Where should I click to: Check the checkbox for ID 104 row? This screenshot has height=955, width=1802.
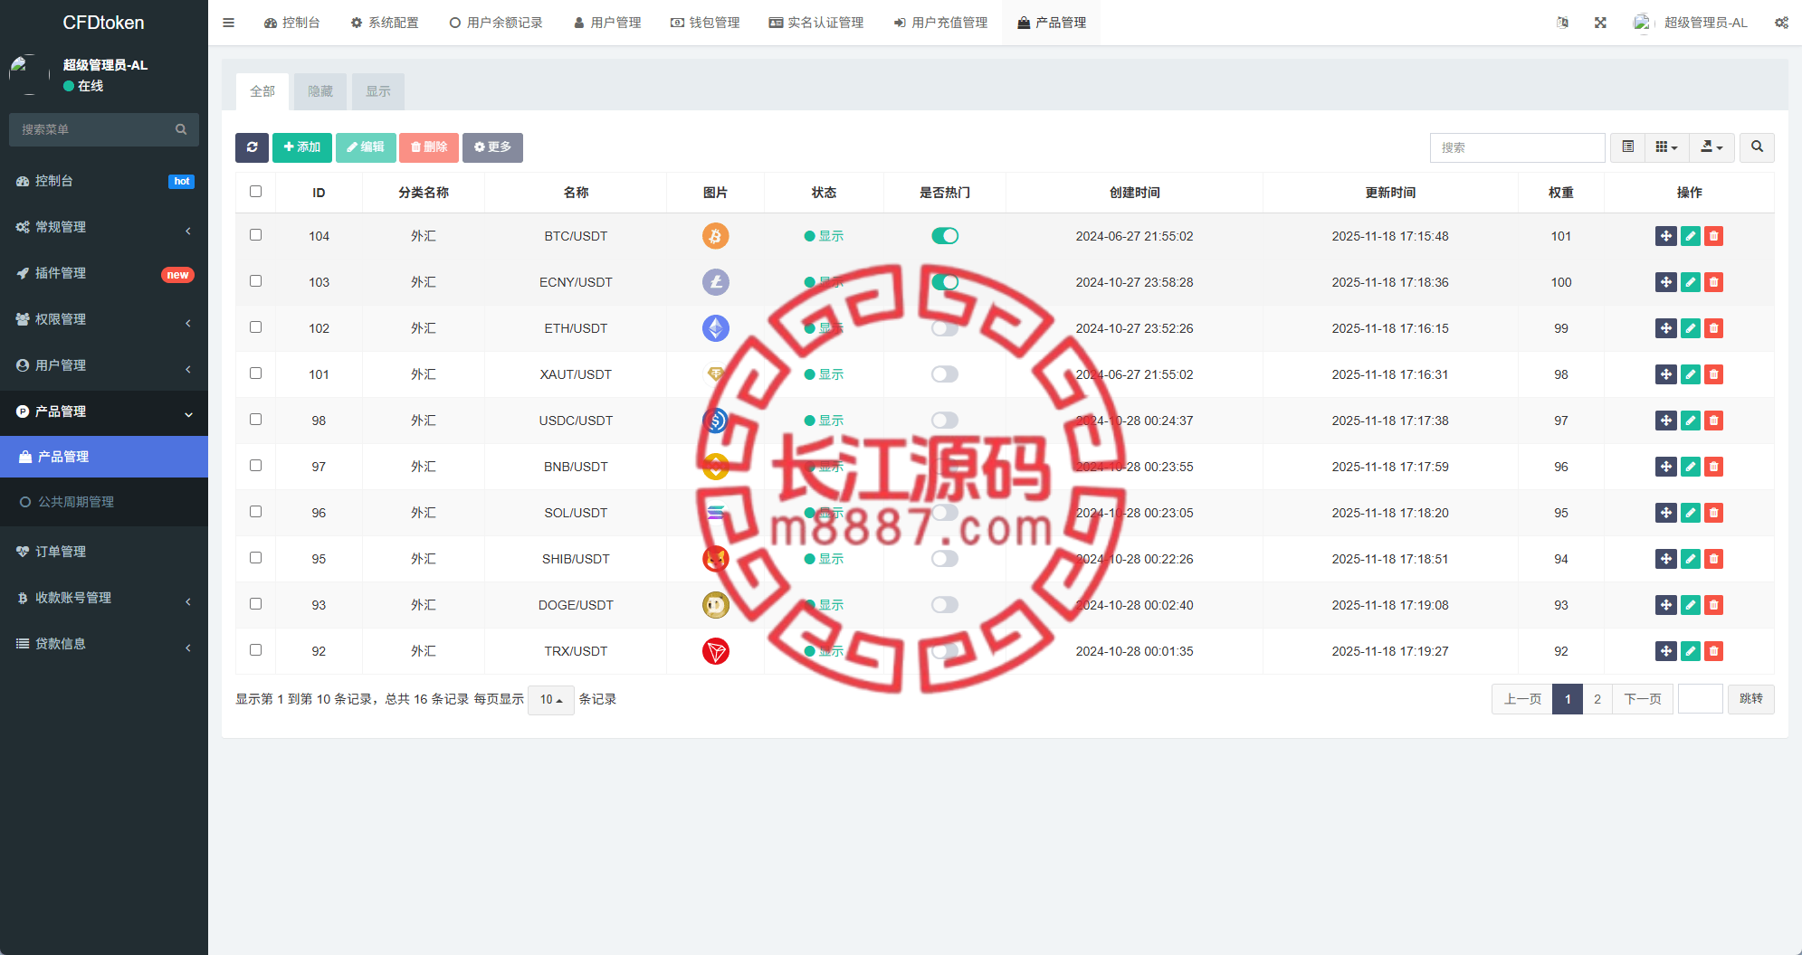(x=255, y=234)
